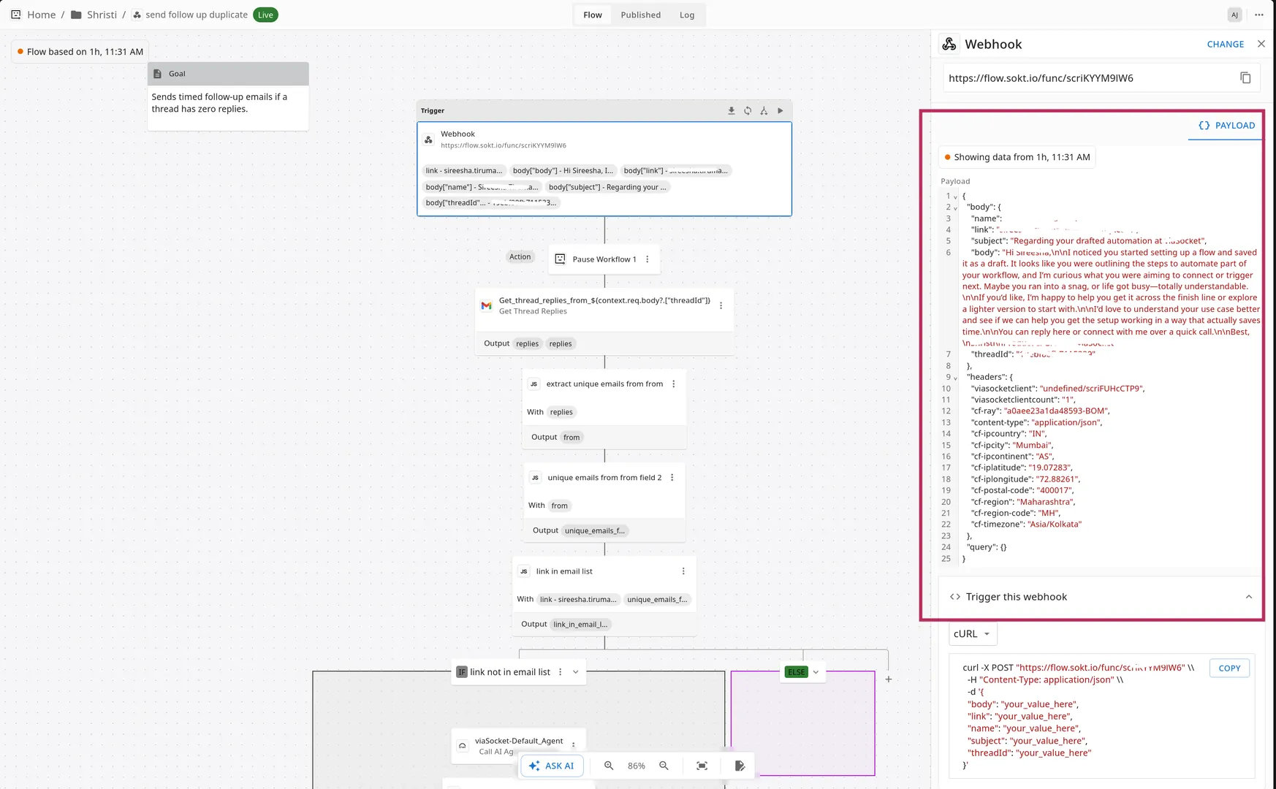Click the zoom in magnifier icon
Image resolution: width=1276 pixels, height=789 pixels.
coord(609,766)
